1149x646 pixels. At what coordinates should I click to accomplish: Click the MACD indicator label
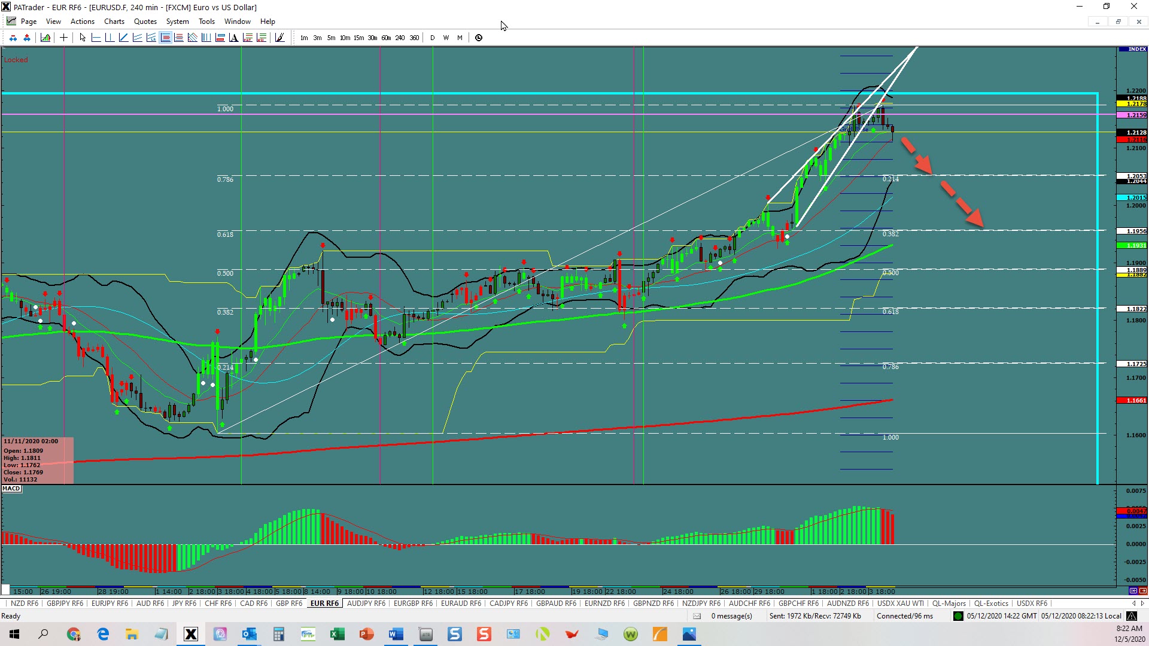coord(11,489)
